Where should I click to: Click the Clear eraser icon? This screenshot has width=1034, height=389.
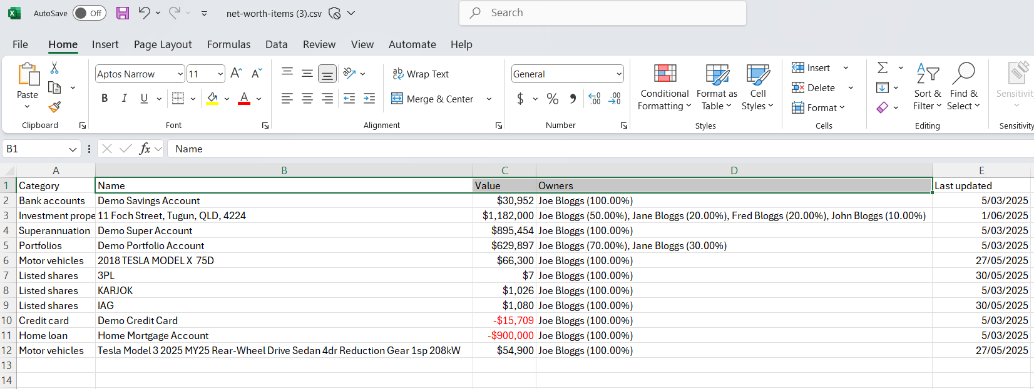click(x=883, y=107)
